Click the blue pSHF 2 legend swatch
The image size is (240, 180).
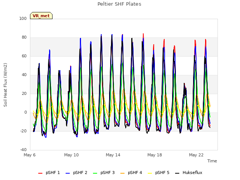point(67,173)
